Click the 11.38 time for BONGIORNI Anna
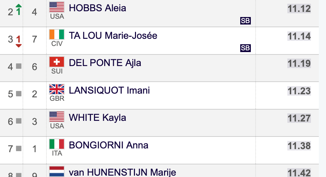326x177 pixels. coord(299,146)
